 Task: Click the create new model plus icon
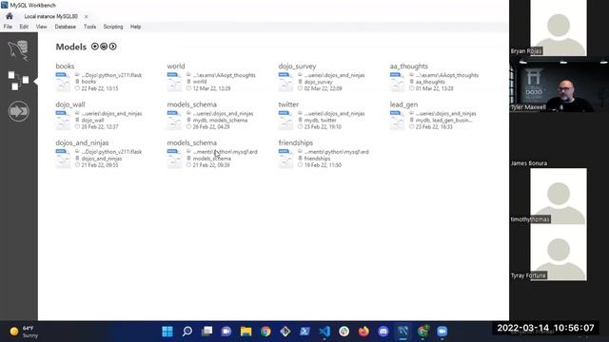pyautogui.click(x=95, y=47)
